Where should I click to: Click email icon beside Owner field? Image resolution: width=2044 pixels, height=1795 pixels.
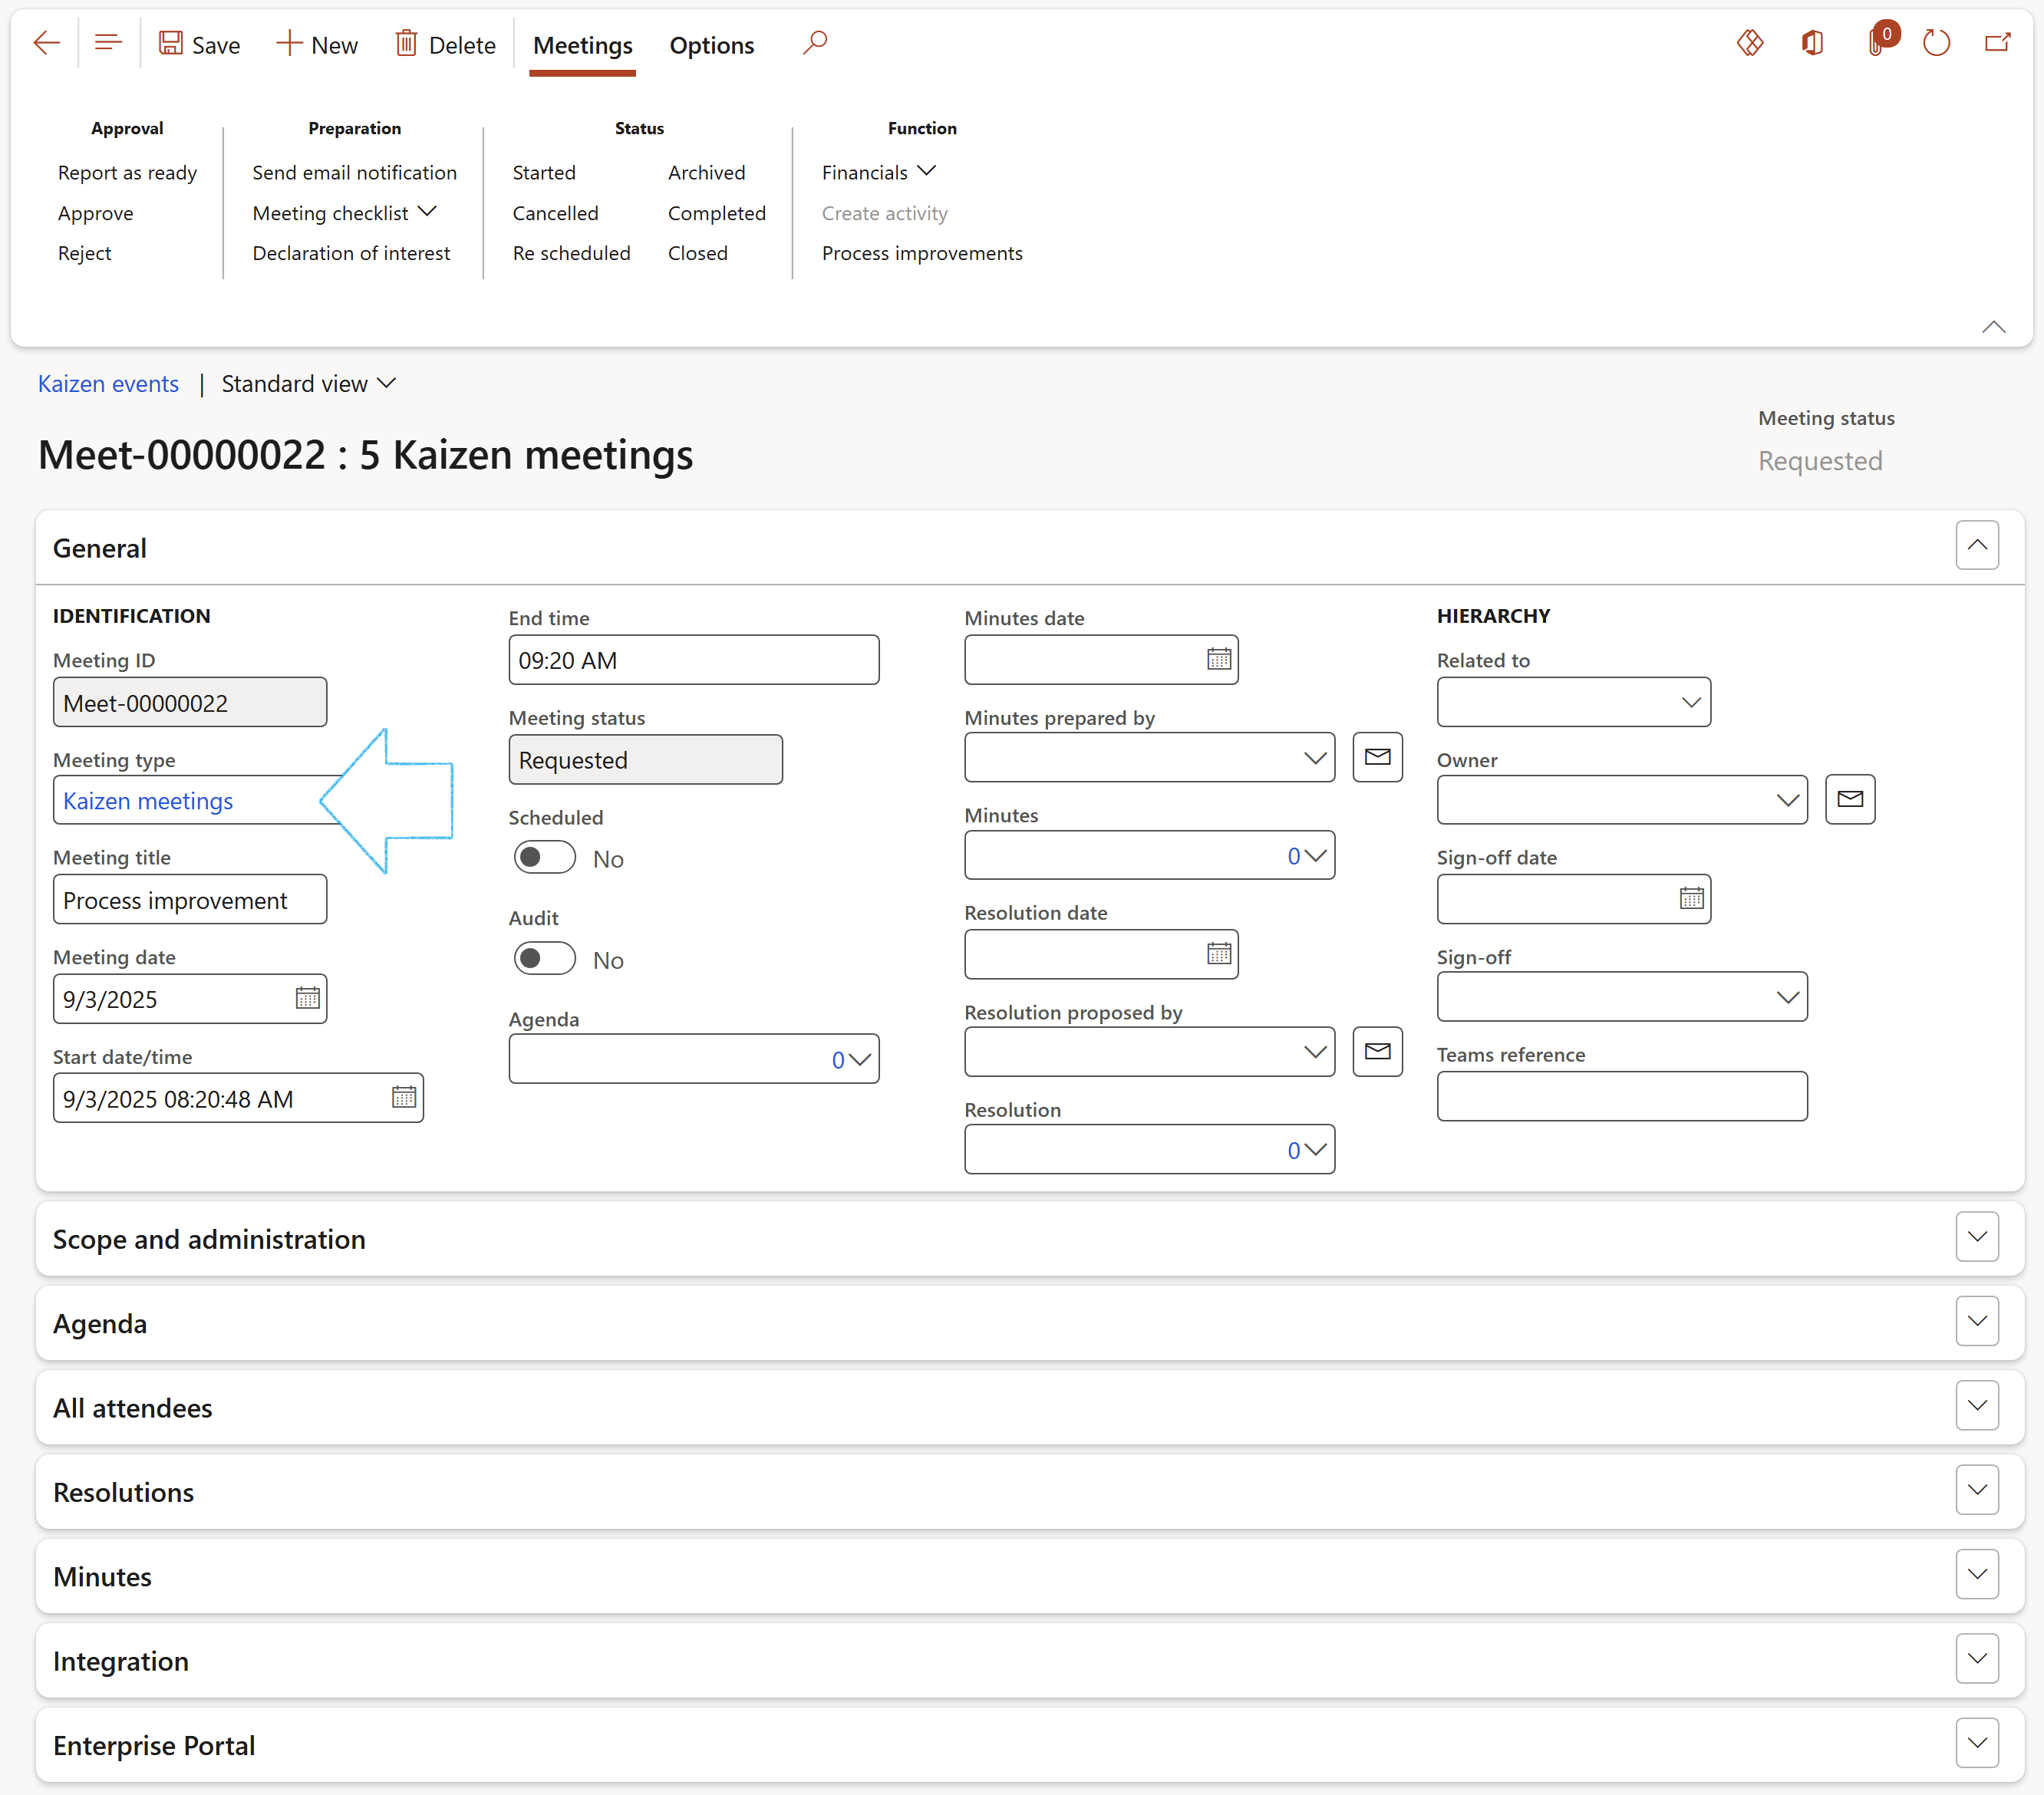pos(1849,799)
